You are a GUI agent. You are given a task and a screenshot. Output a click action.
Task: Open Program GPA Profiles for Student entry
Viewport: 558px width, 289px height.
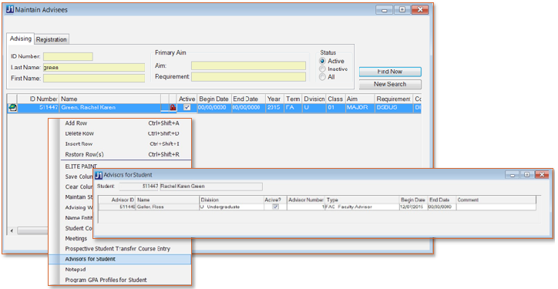106,280
